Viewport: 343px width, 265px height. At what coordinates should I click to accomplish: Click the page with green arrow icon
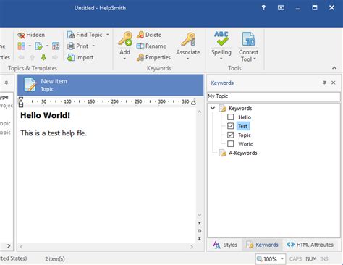coord(38,46)
